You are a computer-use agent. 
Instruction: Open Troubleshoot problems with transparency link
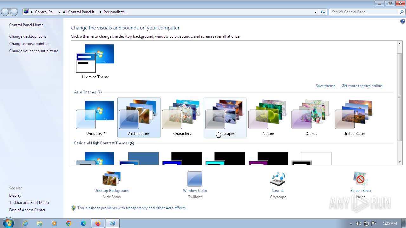pyautogui.click(x=131, y=208)
